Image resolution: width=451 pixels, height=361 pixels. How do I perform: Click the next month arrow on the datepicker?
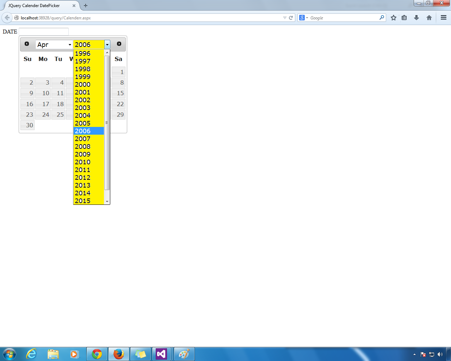[x=119, y=44]
